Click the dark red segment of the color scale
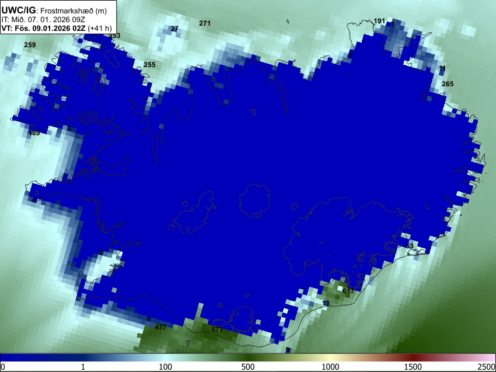This screenshot has height=372, width=496. [x=413, y=358]
